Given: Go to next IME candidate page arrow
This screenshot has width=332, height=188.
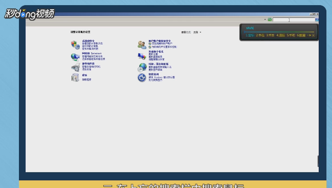Looking at the screenshot, I should pos(310,35).
